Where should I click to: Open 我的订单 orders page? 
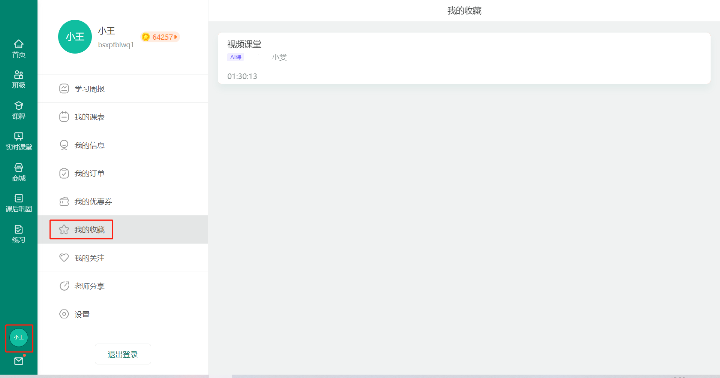coord(89,173)
